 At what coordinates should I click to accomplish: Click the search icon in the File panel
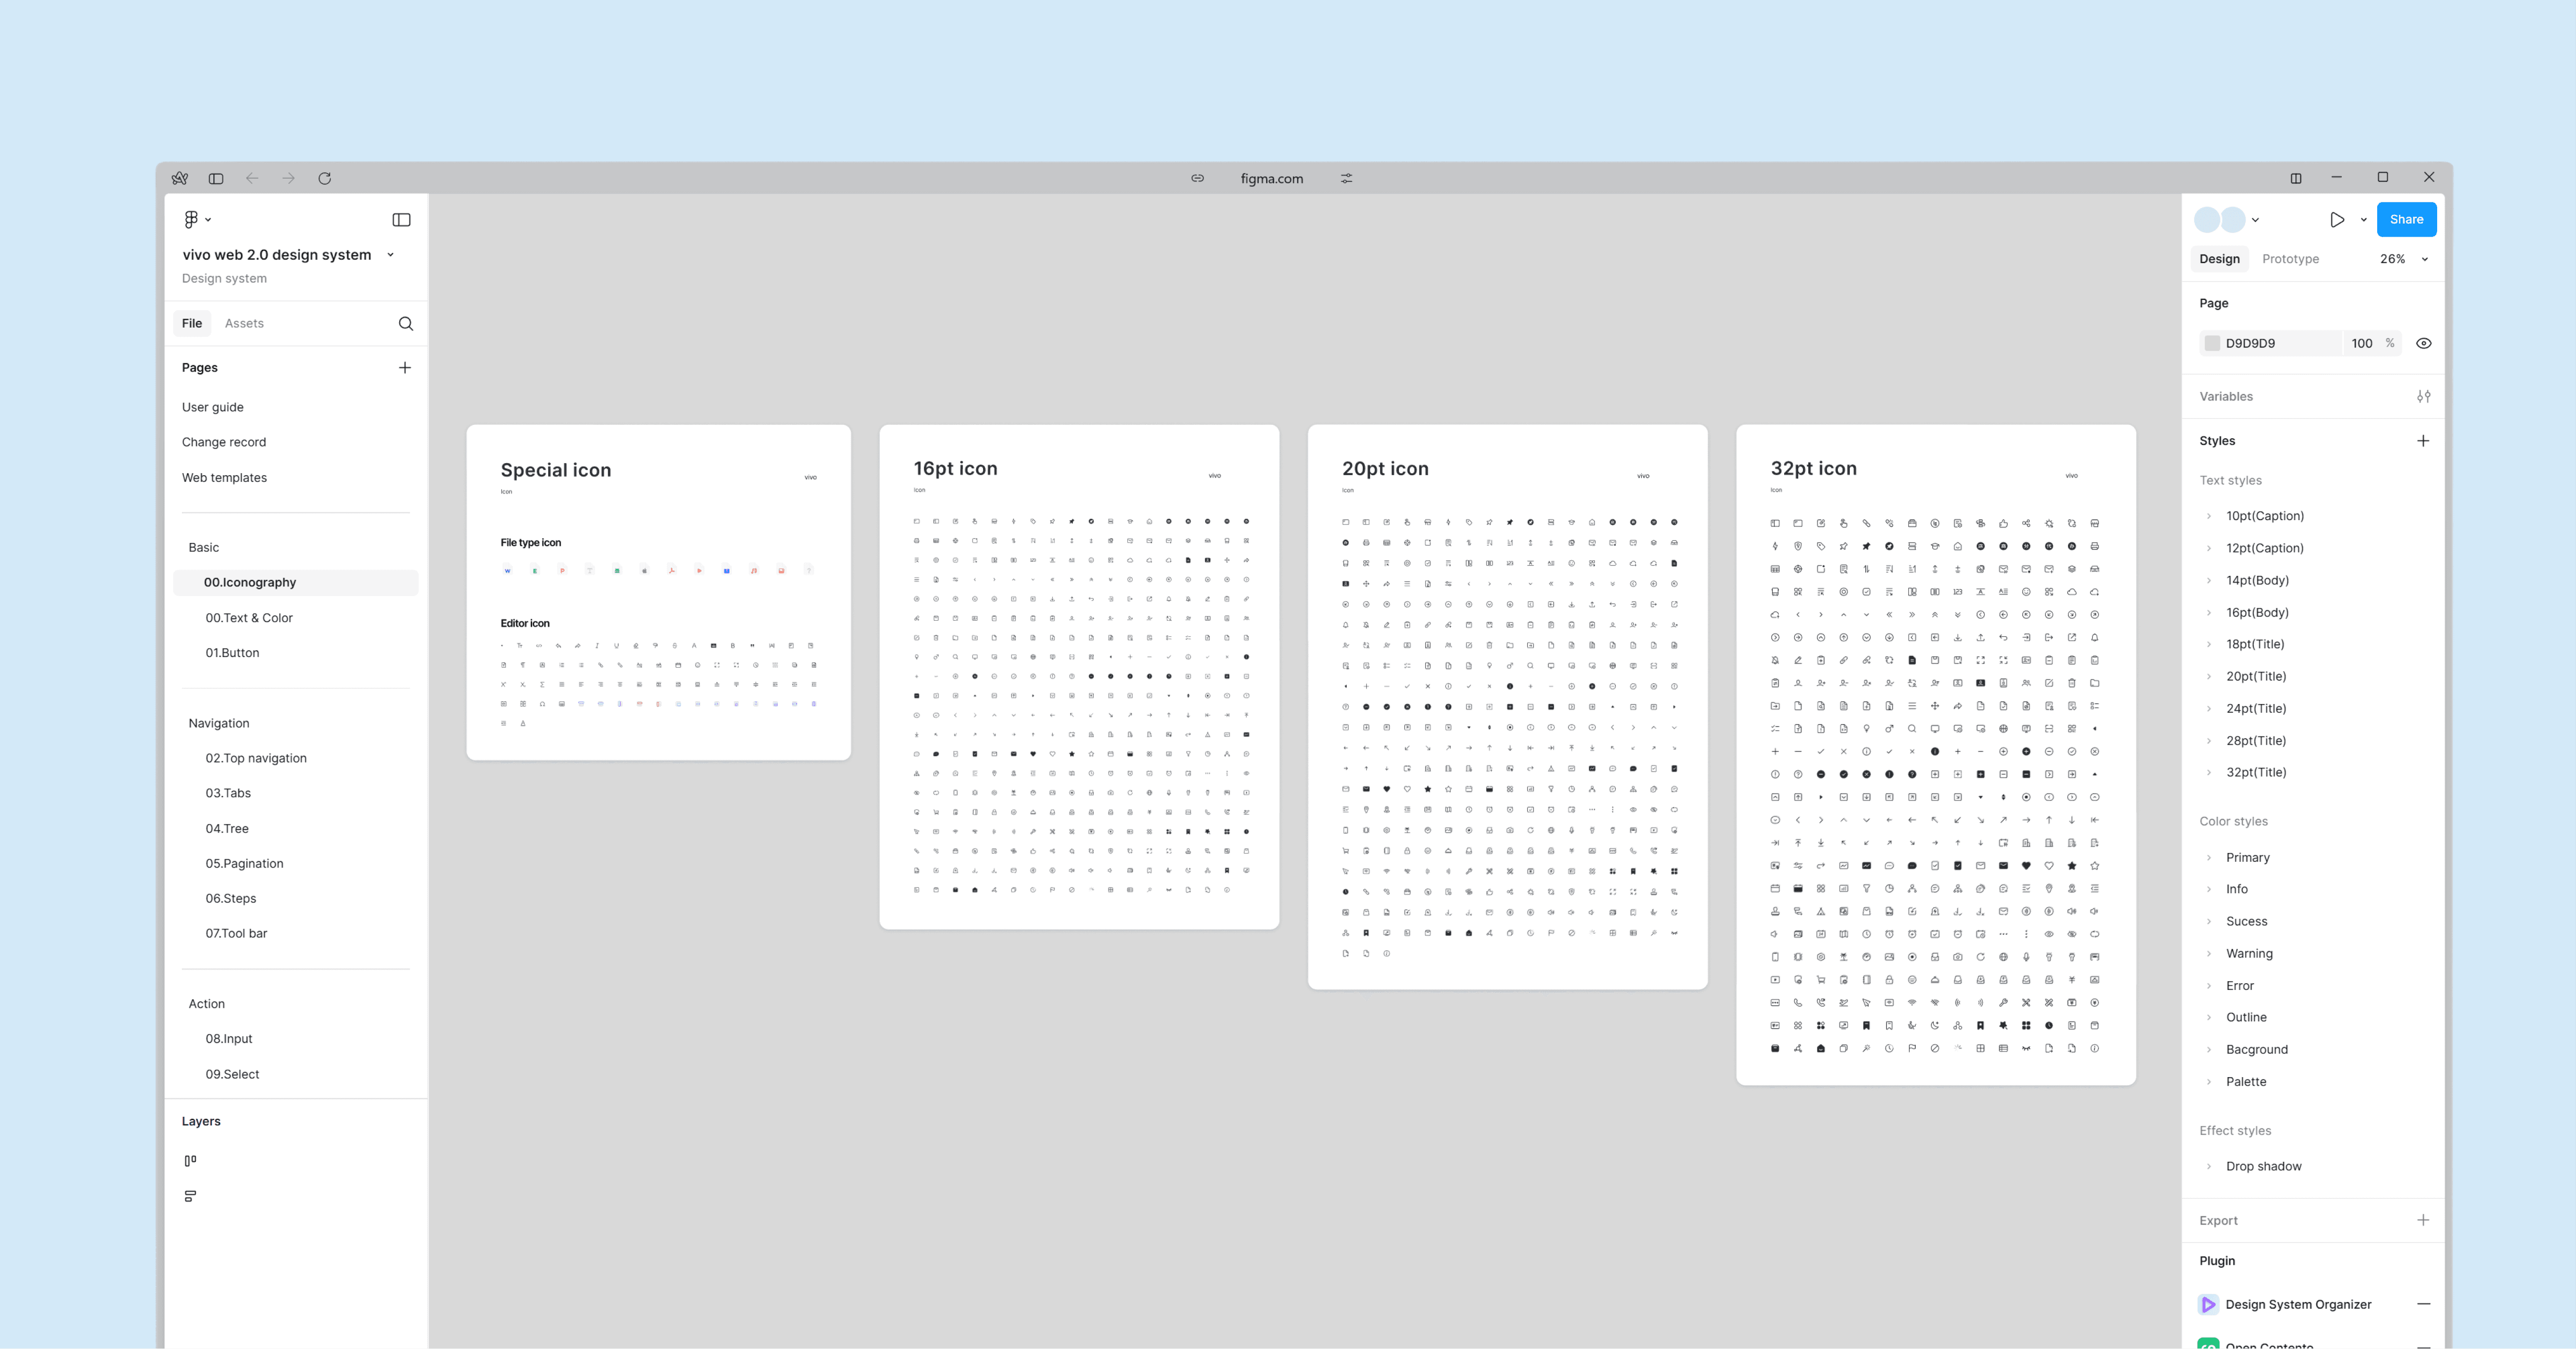(x=405, y=323)
